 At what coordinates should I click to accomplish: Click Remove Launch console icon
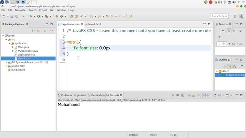coord(178,95)
